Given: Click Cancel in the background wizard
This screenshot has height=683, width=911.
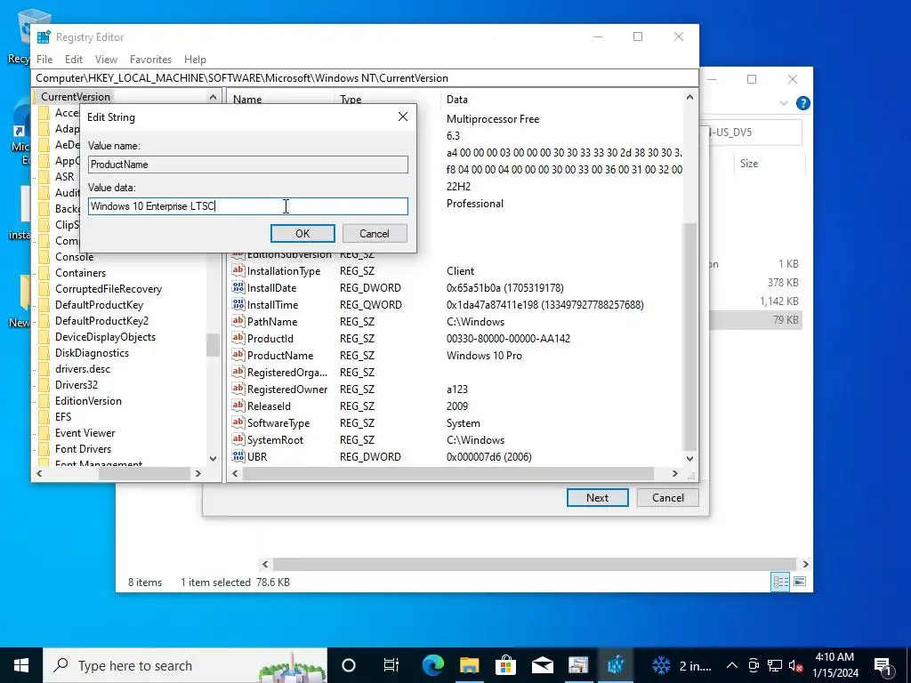Looking at the screenshot, I should [x=667, y=498].
